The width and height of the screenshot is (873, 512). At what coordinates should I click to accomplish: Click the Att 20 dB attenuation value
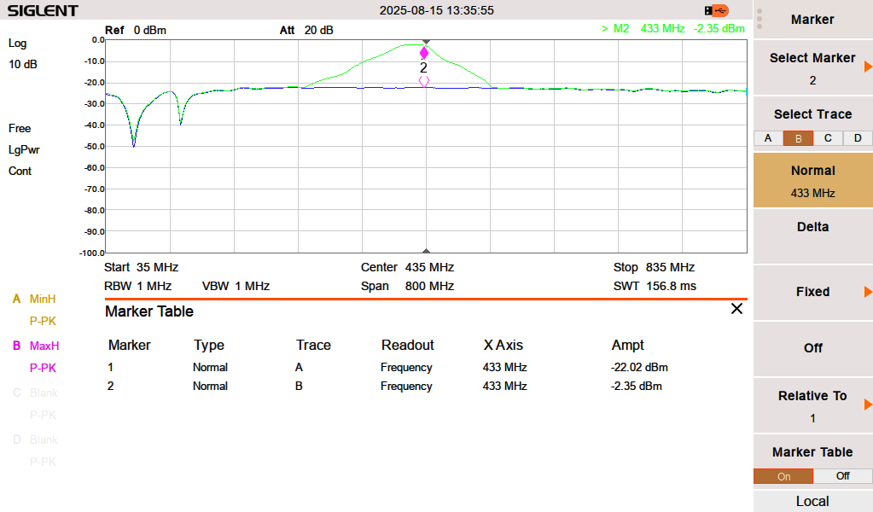pos(306,30)
